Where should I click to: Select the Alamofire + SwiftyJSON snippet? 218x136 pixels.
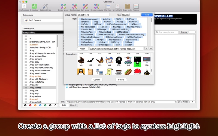pyautogui.click(x=40, y=47)
